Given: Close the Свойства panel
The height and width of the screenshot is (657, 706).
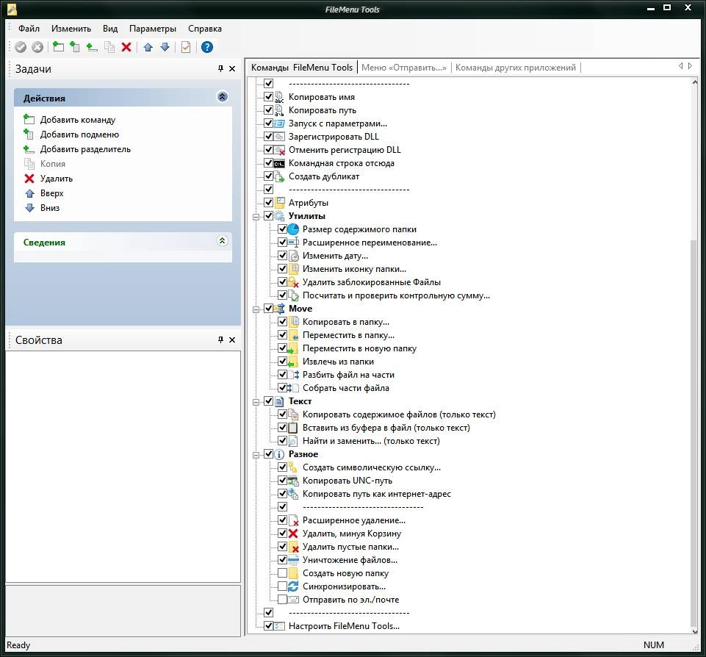Looking at the screenshot, I should [232, 340].
